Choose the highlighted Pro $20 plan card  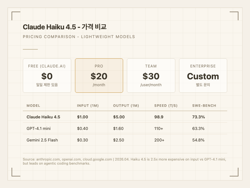click(99, 76)
